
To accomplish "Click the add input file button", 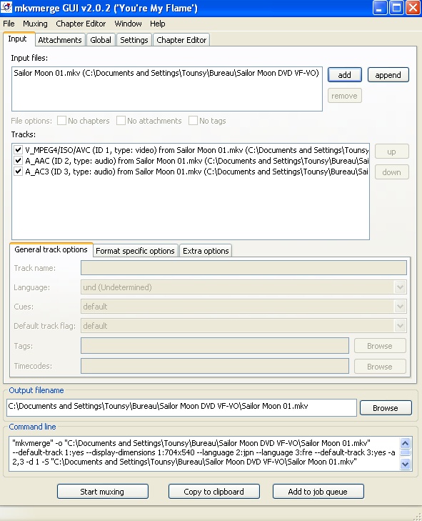I will point(344,75).
